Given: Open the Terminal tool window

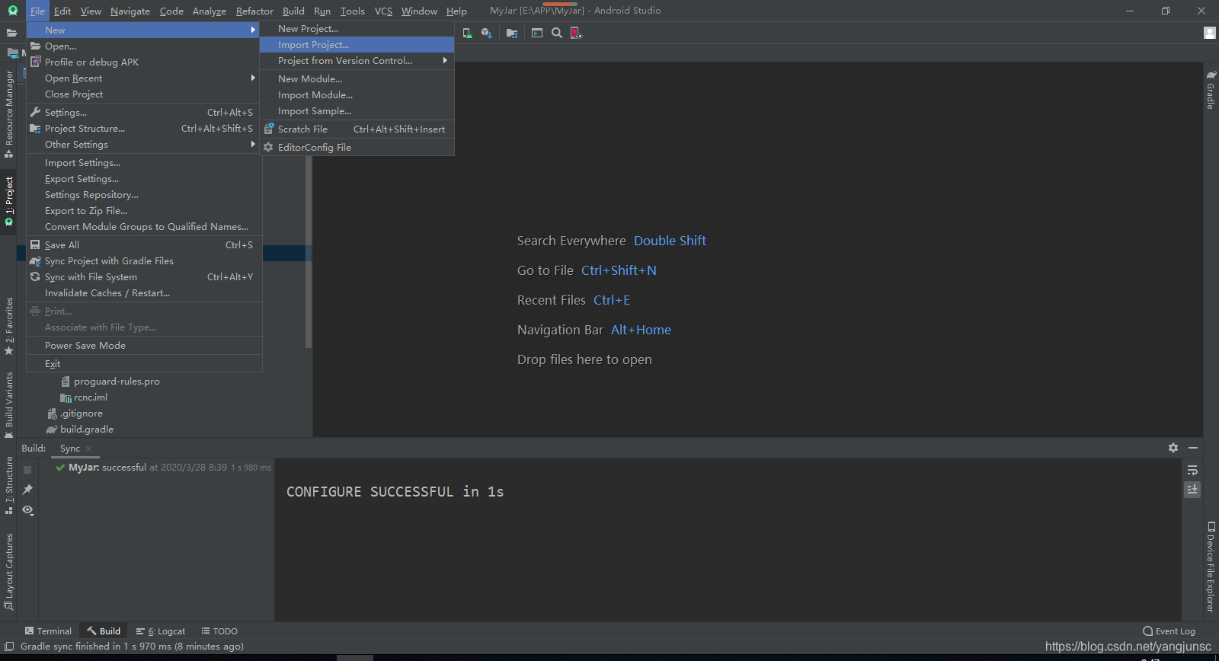Looking at the screenshot, I should tap(48, 631).
